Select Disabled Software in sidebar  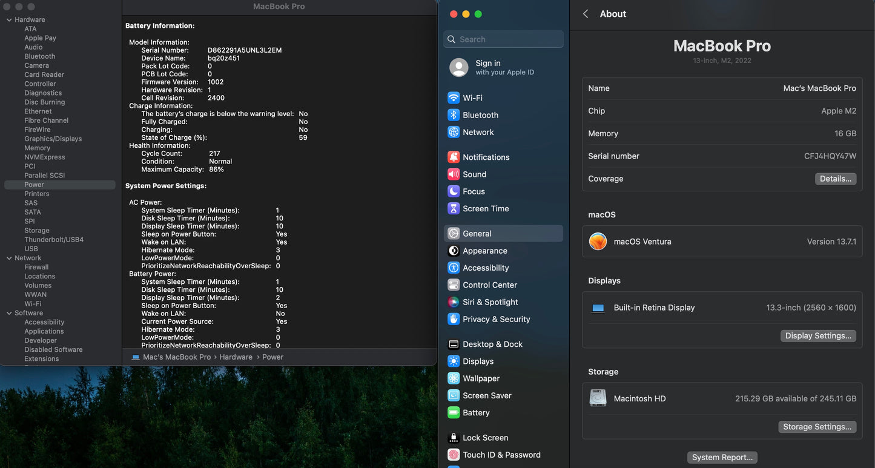tap(53, 349)
